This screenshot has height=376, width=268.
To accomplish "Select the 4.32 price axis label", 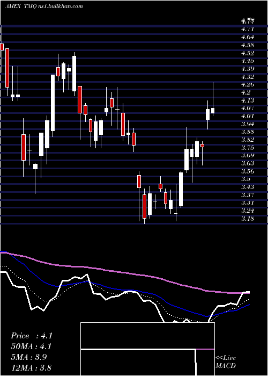I will click(248, 77).
